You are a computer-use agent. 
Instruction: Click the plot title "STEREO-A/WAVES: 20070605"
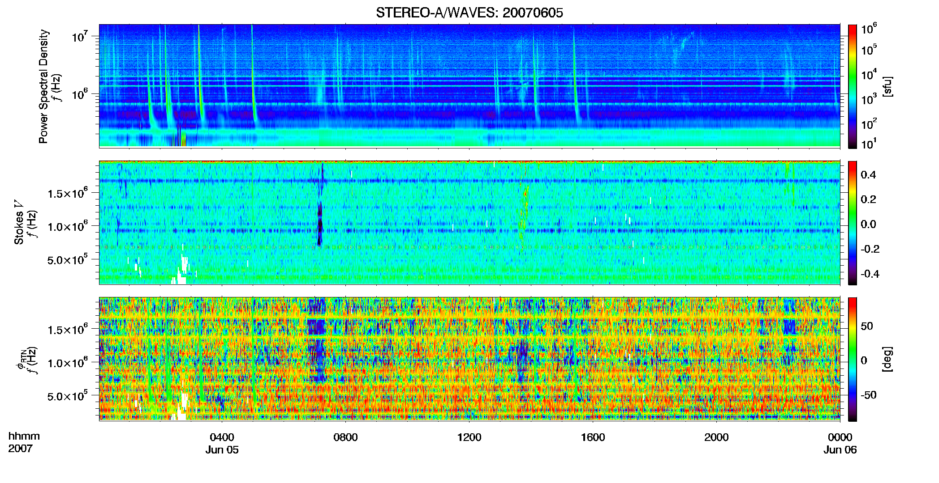pyautogui.click(x=469, y=13)
